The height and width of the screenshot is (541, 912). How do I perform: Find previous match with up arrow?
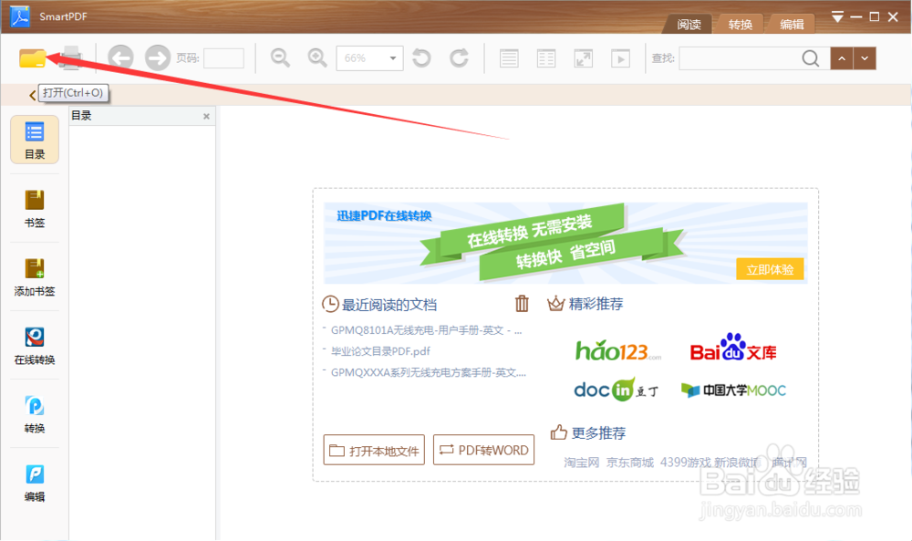tap(842, 58)
